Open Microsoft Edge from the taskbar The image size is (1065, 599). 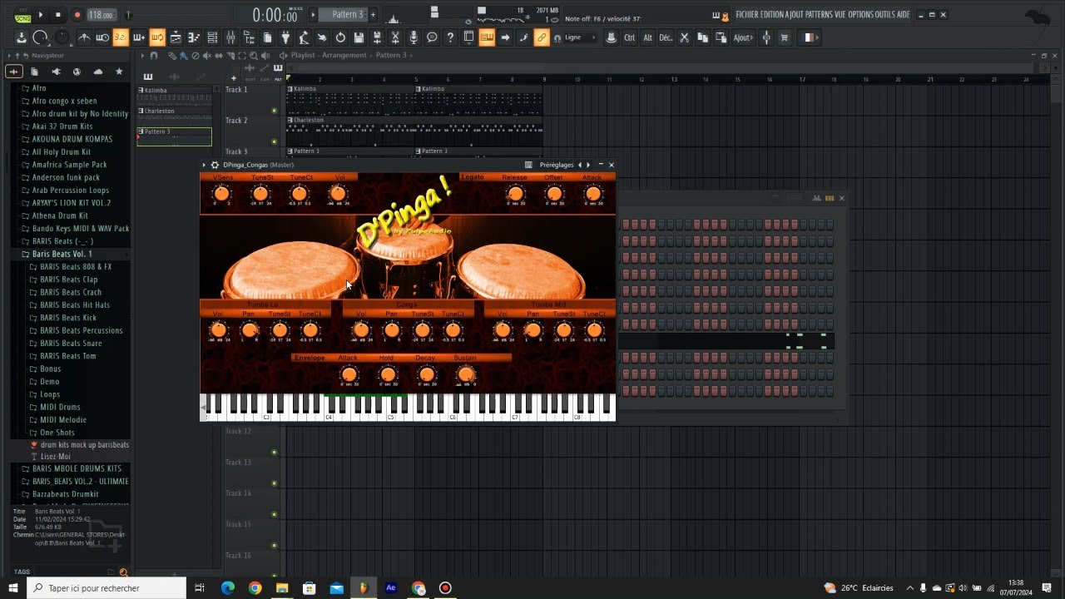click(228, 587)
